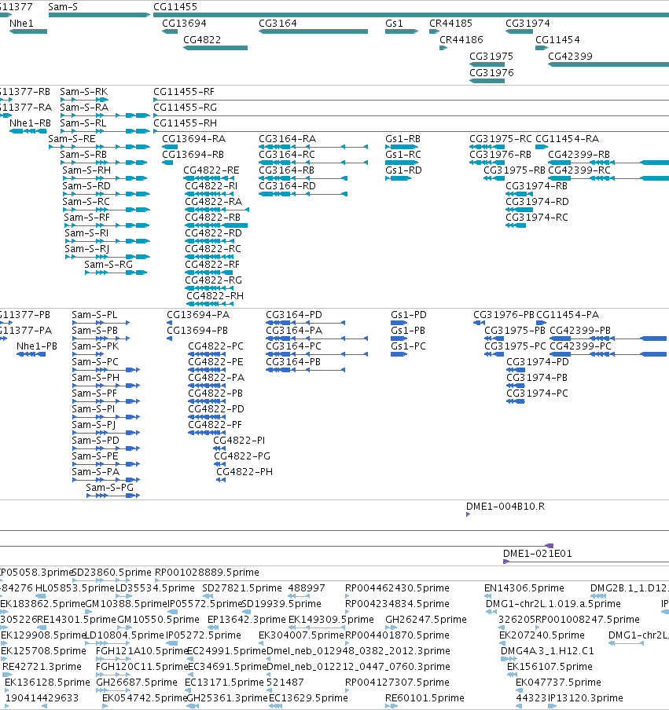
Task: Select the CG31974 gene label
Action: [x=527, y=24]
